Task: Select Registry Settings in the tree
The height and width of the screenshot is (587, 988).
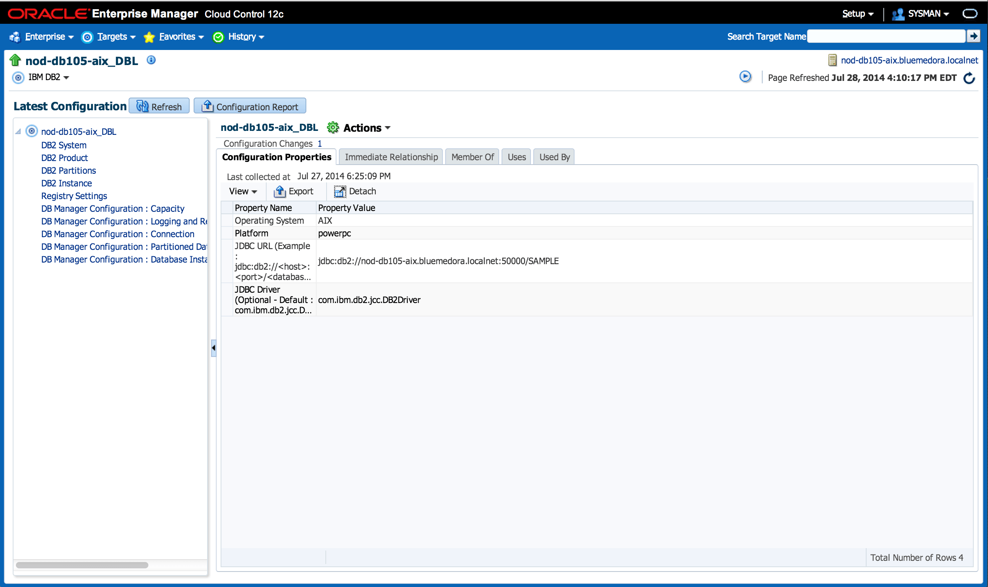Action: (x=74, y=196)
